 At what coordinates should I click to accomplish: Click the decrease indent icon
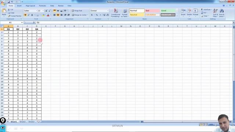click(65, 15)
